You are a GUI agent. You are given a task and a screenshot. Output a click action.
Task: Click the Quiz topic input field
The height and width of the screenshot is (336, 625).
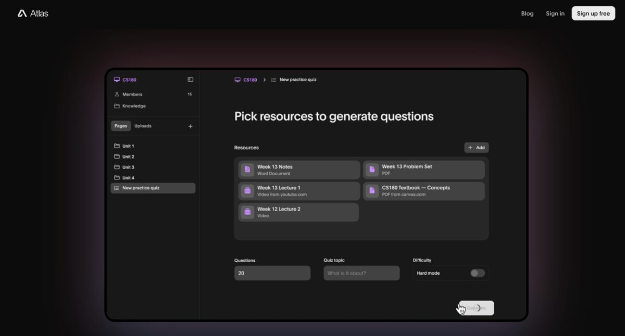[x=361, y=273]
